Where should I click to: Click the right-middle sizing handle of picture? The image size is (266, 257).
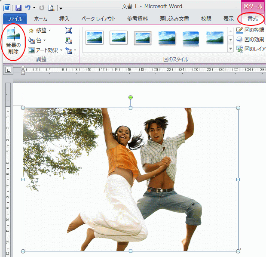[238, 180]
